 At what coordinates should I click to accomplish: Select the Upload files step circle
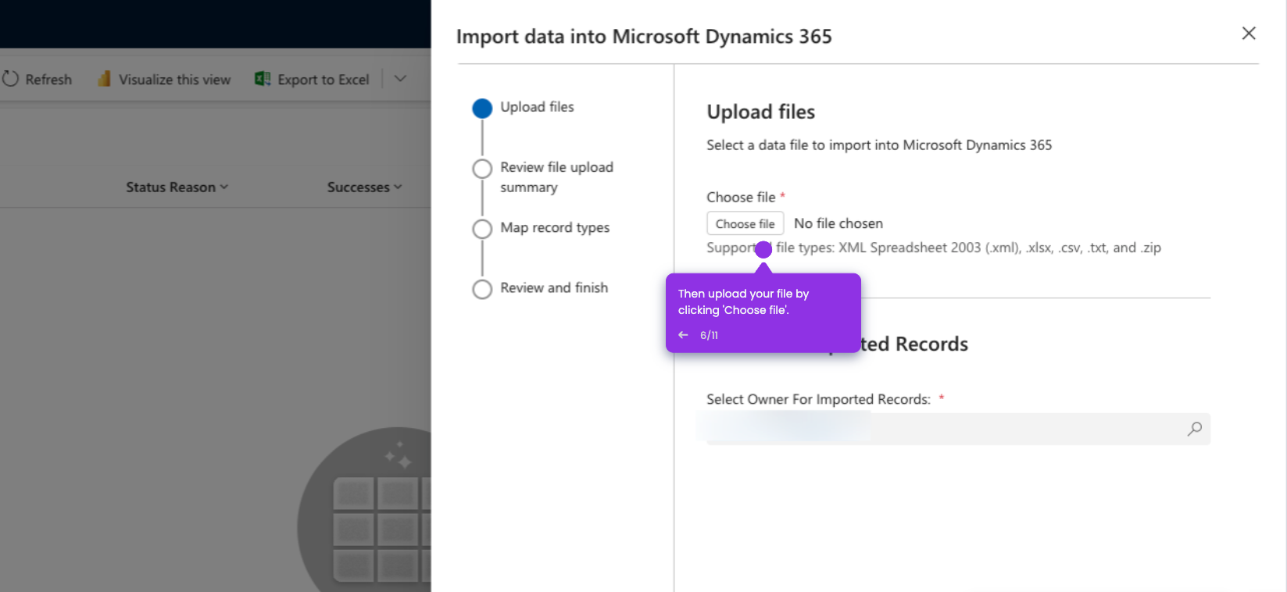click(x=482, y=109)
